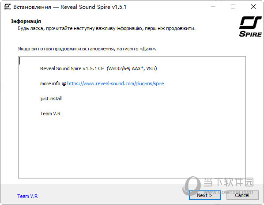Screen dimensions: 264x205
Task: Minimize the installer window
Action: click(x=213, y=7)
